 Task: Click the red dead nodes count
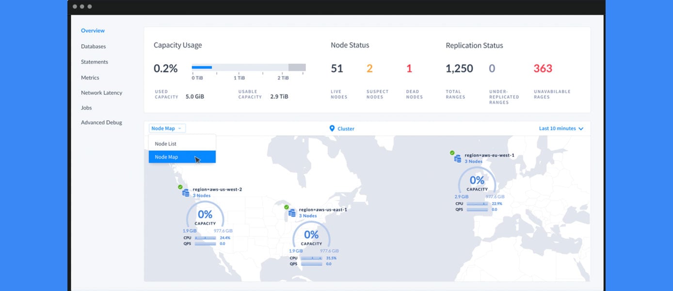[409, 69]
